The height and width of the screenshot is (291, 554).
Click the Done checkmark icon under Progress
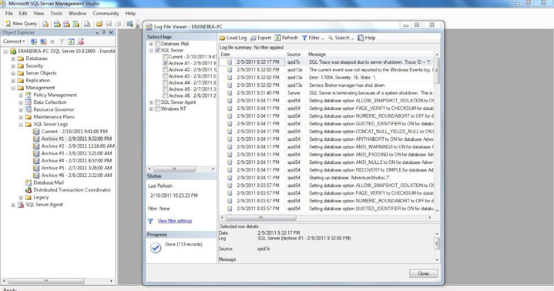155,248
